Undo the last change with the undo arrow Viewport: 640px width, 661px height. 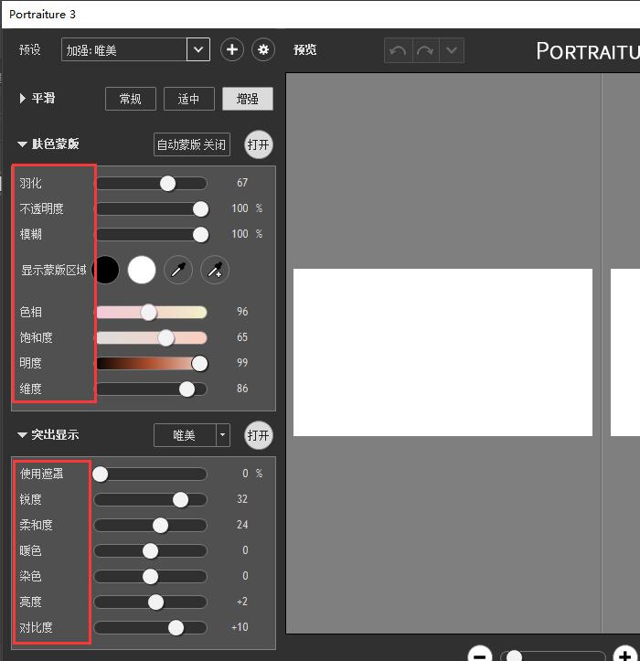398,50
